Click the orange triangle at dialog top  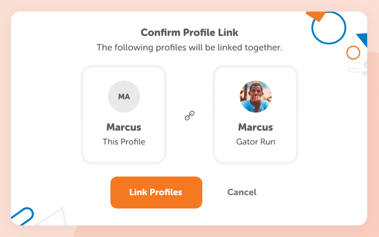coord(316,16)
